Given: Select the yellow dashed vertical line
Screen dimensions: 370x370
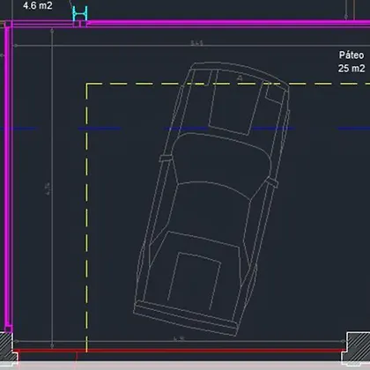Looking at the screenshot, I should click(x=86, y=218).
